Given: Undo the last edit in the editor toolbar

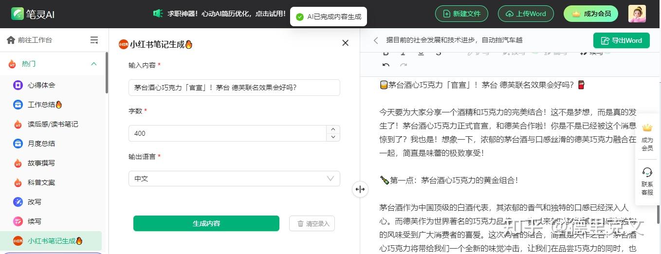Looking at the screenshot, I should pos(386,65).
